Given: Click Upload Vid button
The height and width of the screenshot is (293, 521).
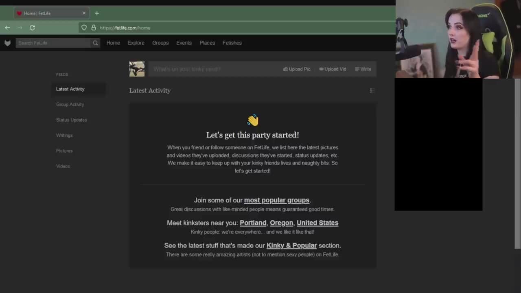Looking at the screenshot, I should pos(333,69).
